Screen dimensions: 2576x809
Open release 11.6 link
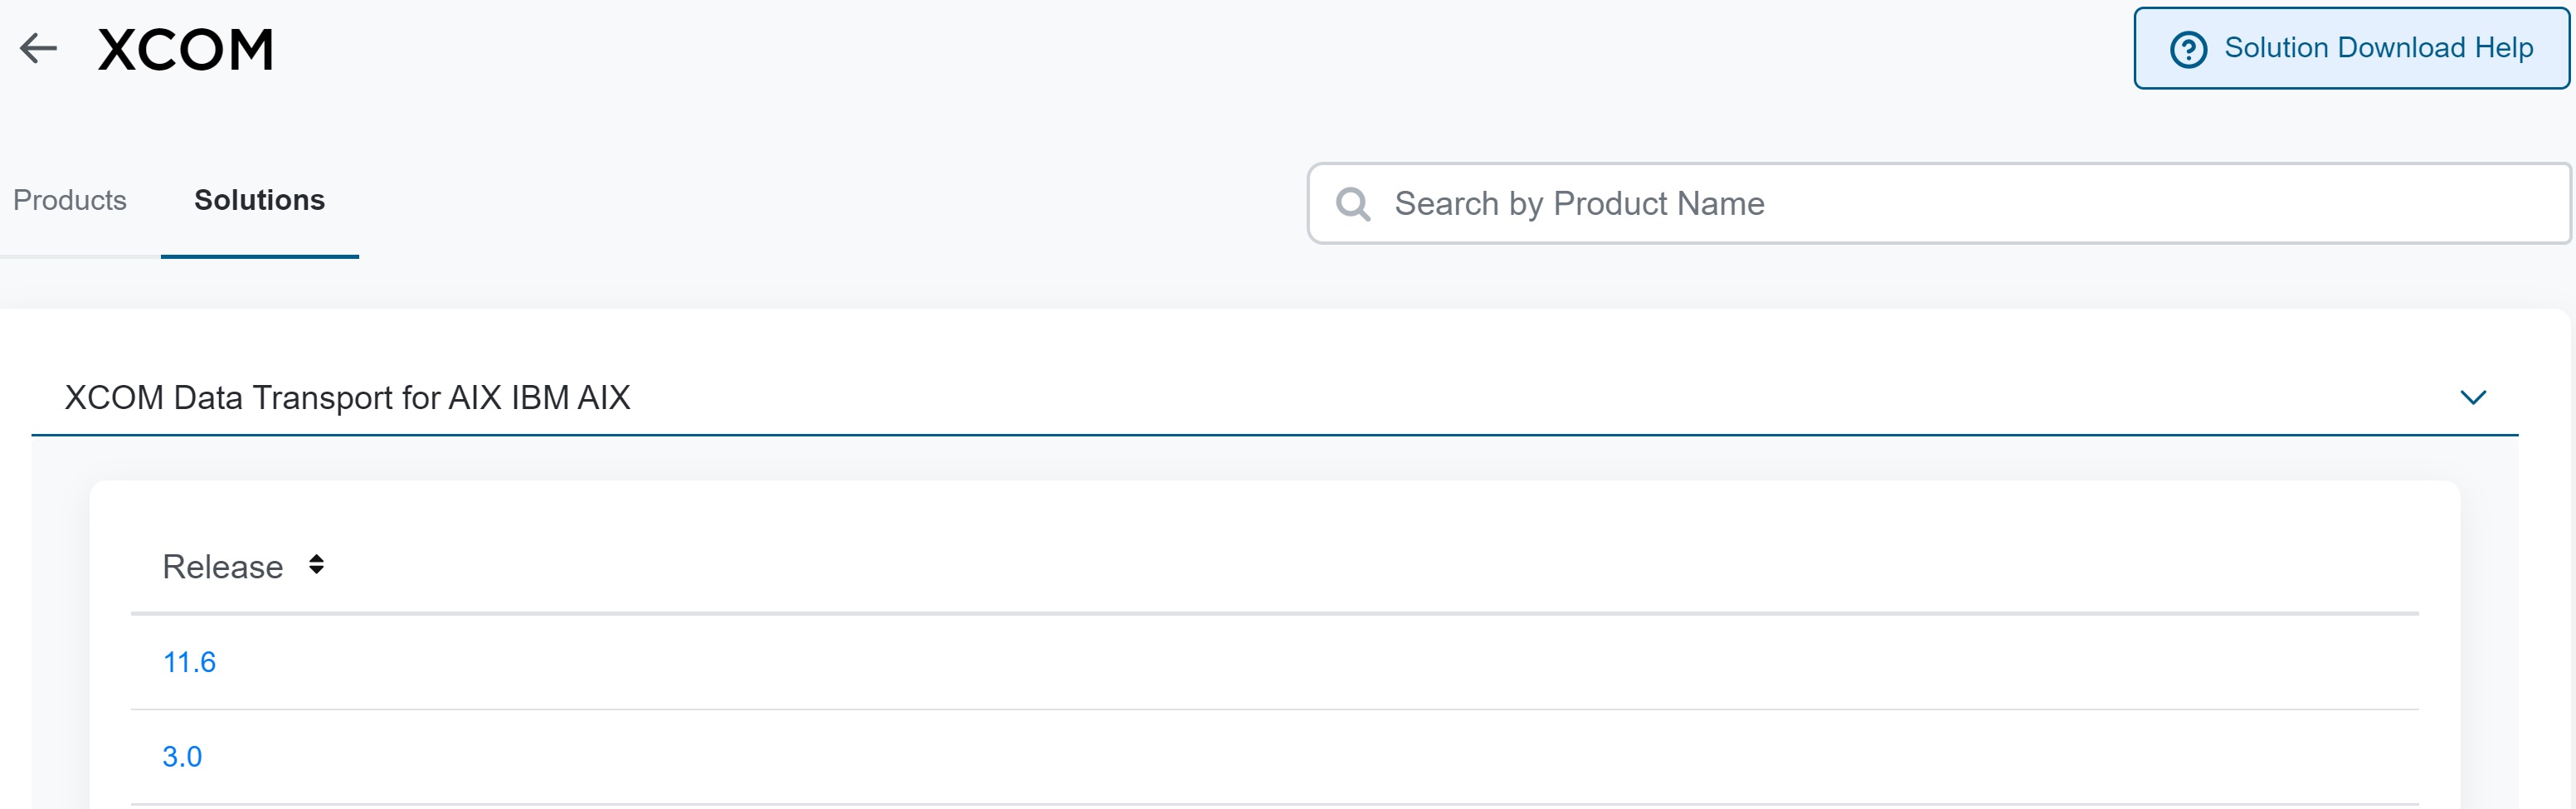pos(189,662)
